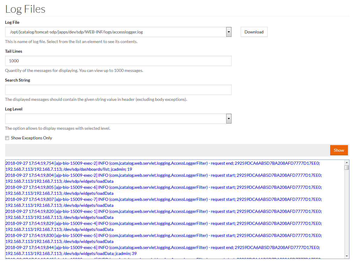
Task: Select the log entry timestamped 17:54:19,754
Action: pos(163,166)
